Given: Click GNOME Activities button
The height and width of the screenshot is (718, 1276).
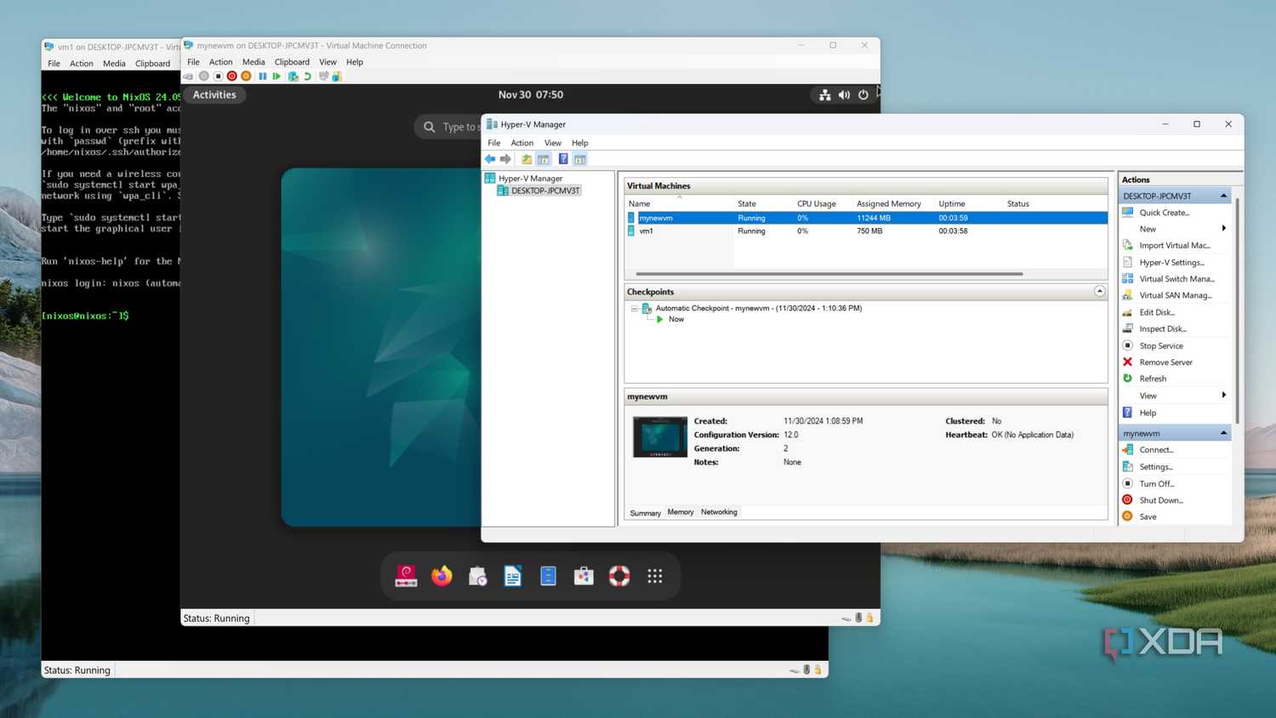Looking at the screenshot, I should point(214,94).
